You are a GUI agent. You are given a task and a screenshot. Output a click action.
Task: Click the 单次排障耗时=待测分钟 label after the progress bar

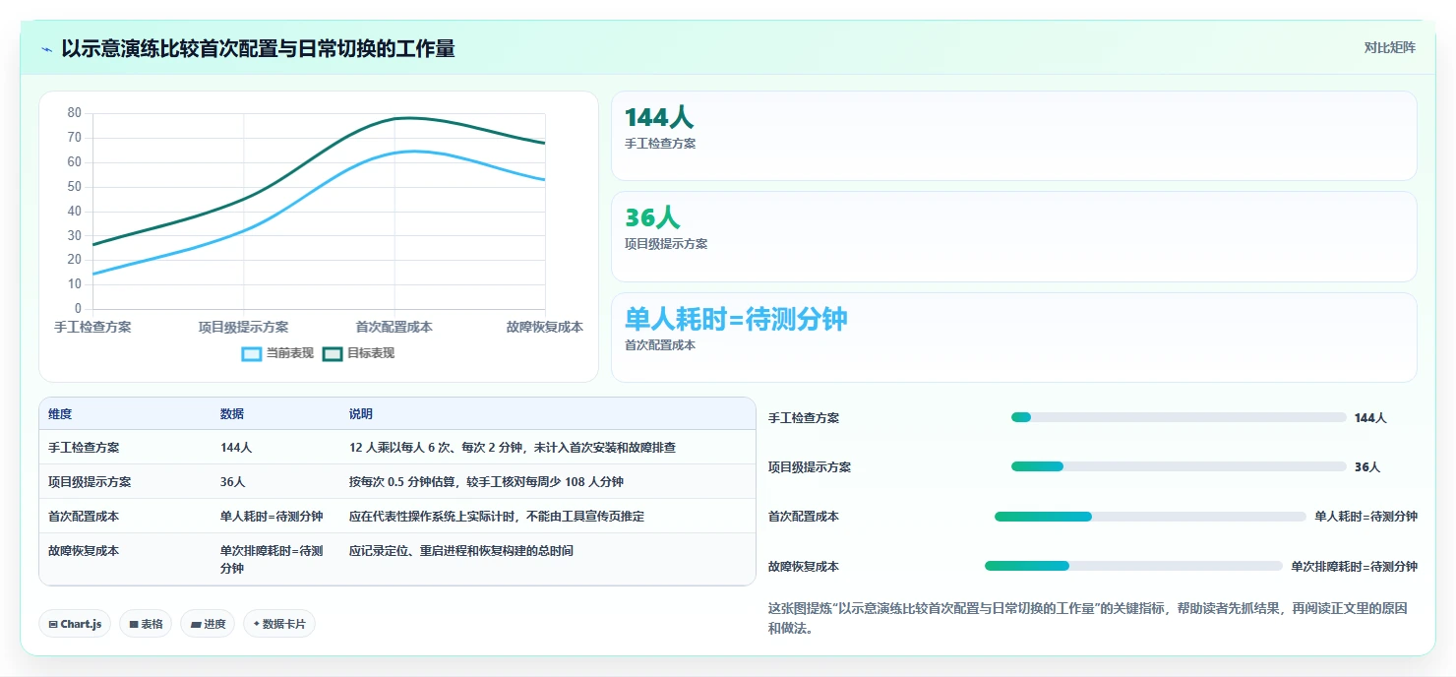[1355, 567]
